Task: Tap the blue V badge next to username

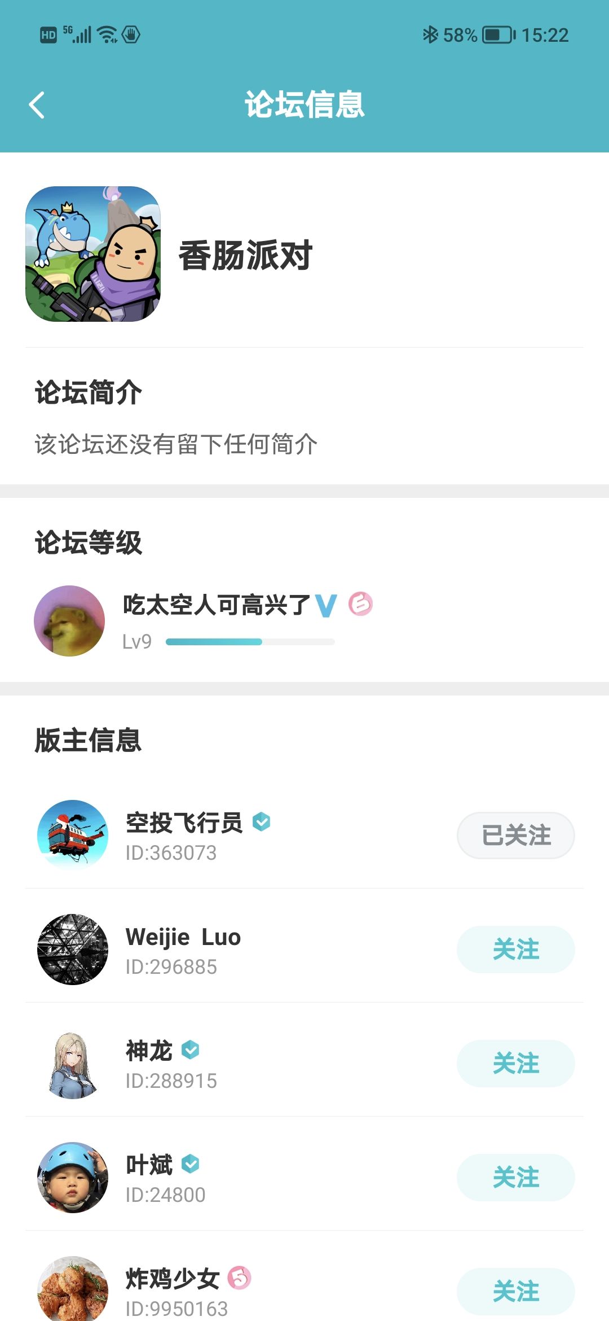Action: click(x=326, y=605)
